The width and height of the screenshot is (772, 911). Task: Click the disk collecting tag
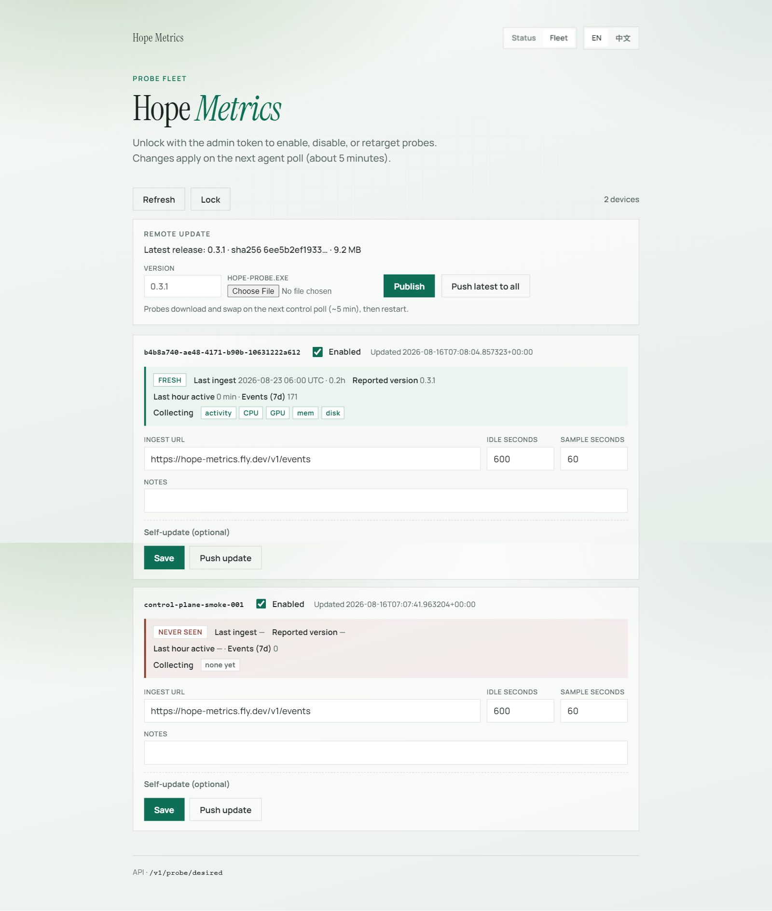333,413
